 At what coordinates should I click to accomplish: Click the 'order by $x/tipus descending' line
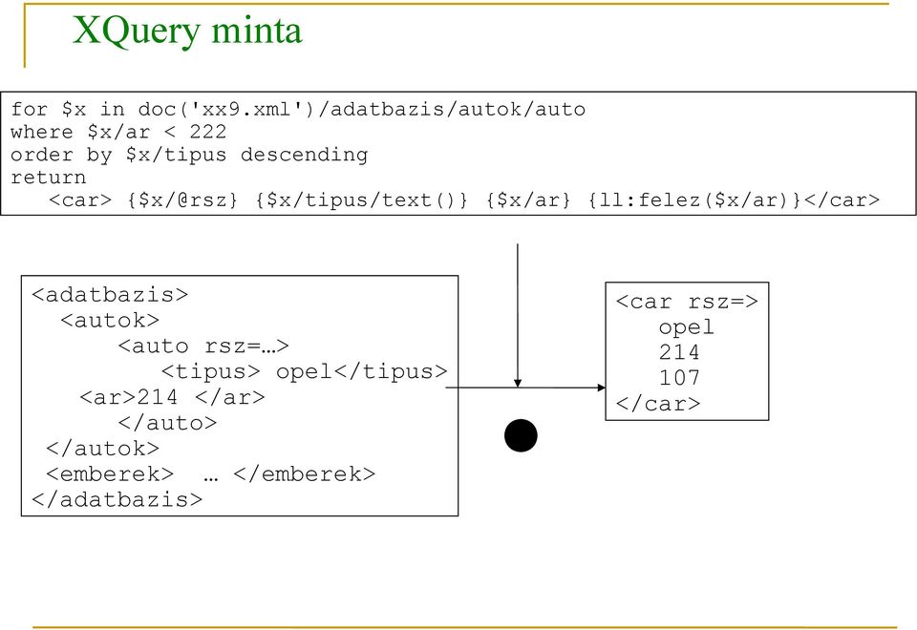189,155
